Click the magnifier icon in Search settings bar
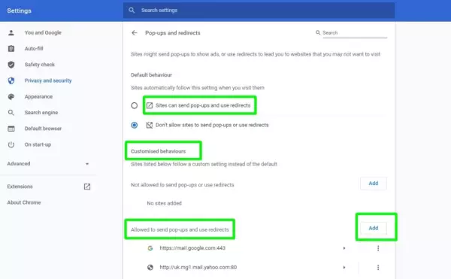Image resolution: width=451 pixels, height=279 pixels. (x=132, y=11)
